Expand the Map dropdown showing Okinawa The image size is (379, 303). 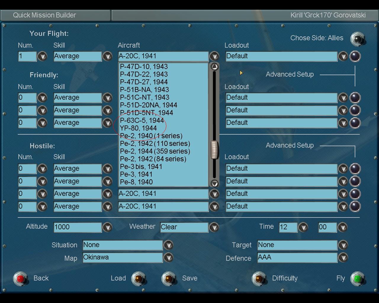point(168,258)
